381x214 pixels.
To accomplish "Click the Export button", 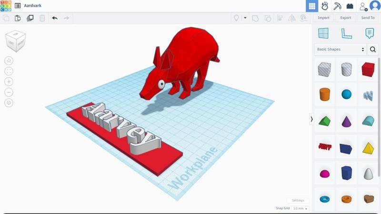I will click(x=346, y=18).
